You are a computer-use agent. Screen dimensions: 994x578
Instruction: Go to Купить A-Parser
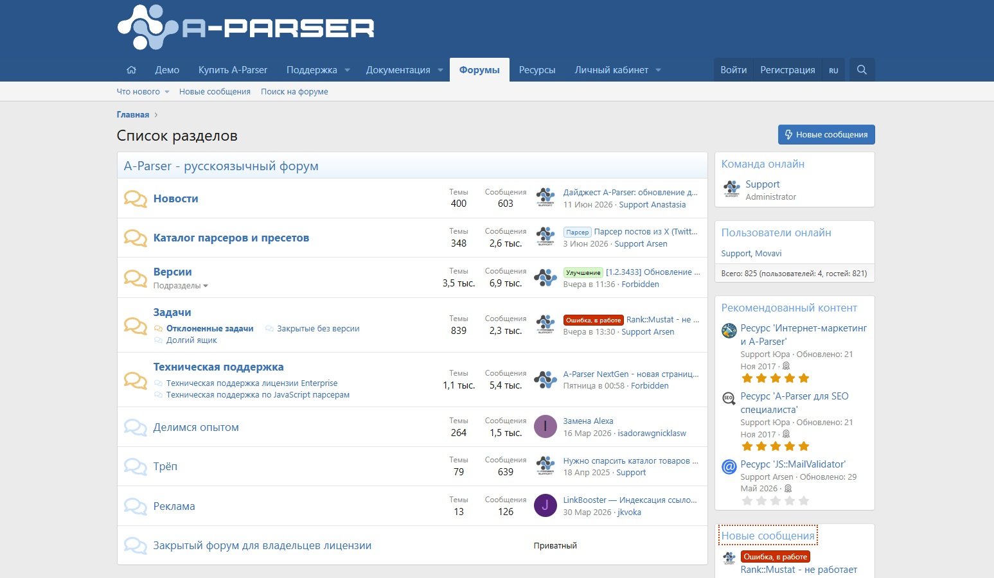pos(233,70)
